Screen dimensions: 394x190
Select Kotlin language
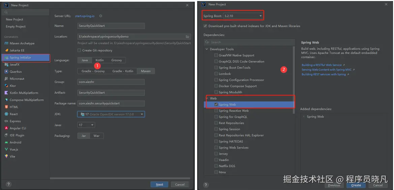[99, 60]
